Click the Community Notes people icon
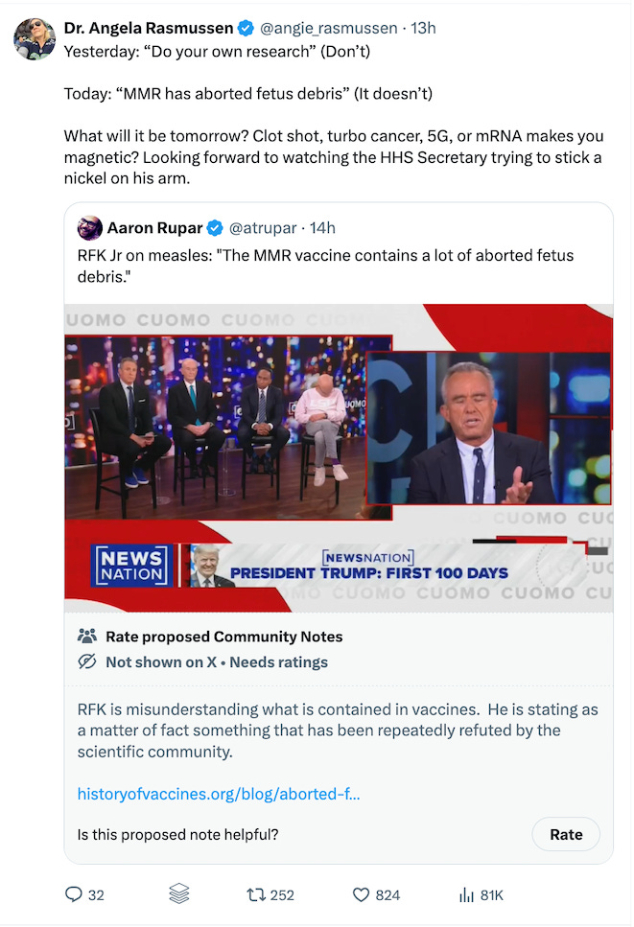 click(87, 637)
